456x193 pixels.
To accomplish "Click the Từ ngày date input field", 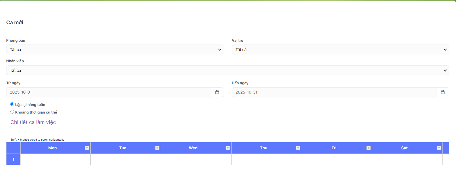I will 108,92.
